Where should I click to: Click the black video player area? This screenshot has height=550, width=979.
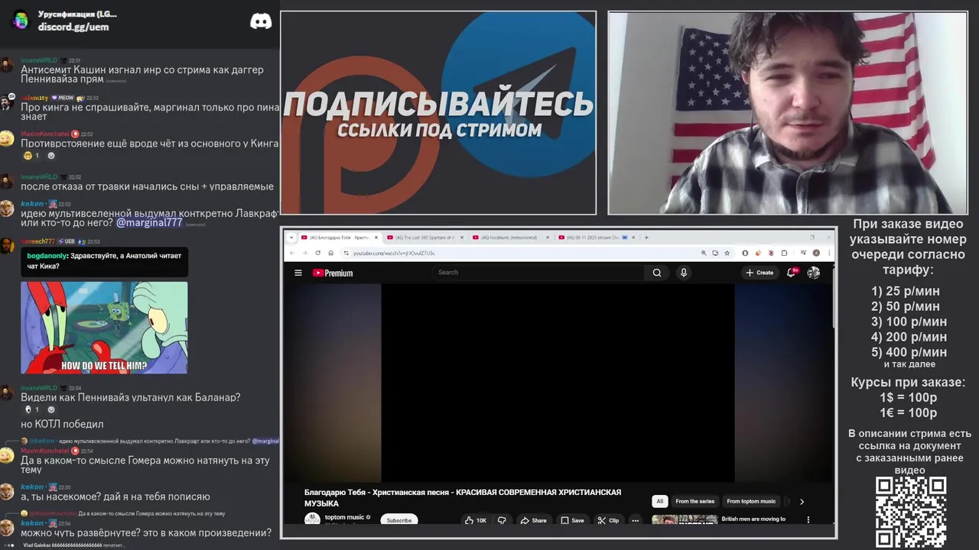[x=558, y=383]
